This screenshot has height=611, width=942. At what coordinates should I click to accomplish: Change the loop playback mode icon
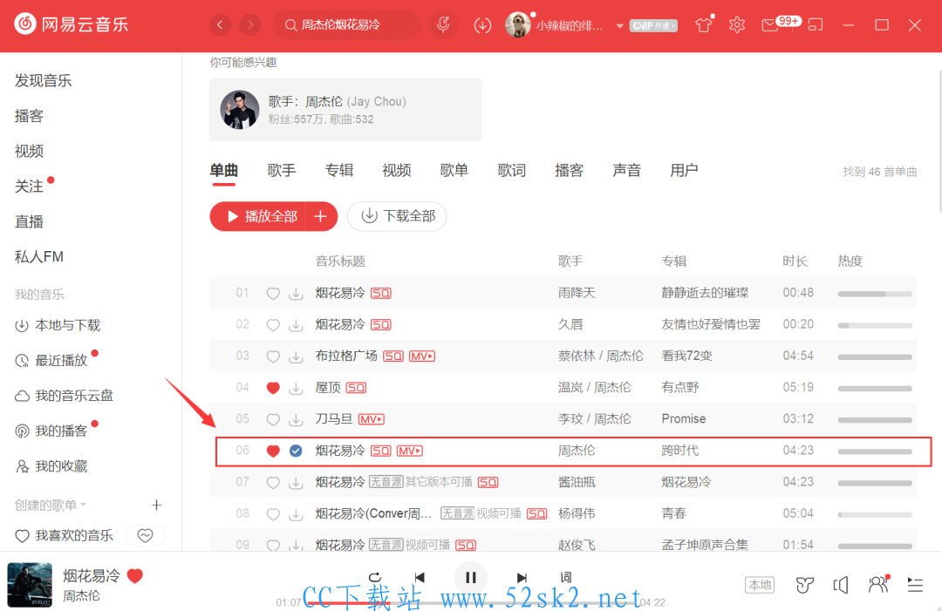pyautogui.click(x=374, y=577)
